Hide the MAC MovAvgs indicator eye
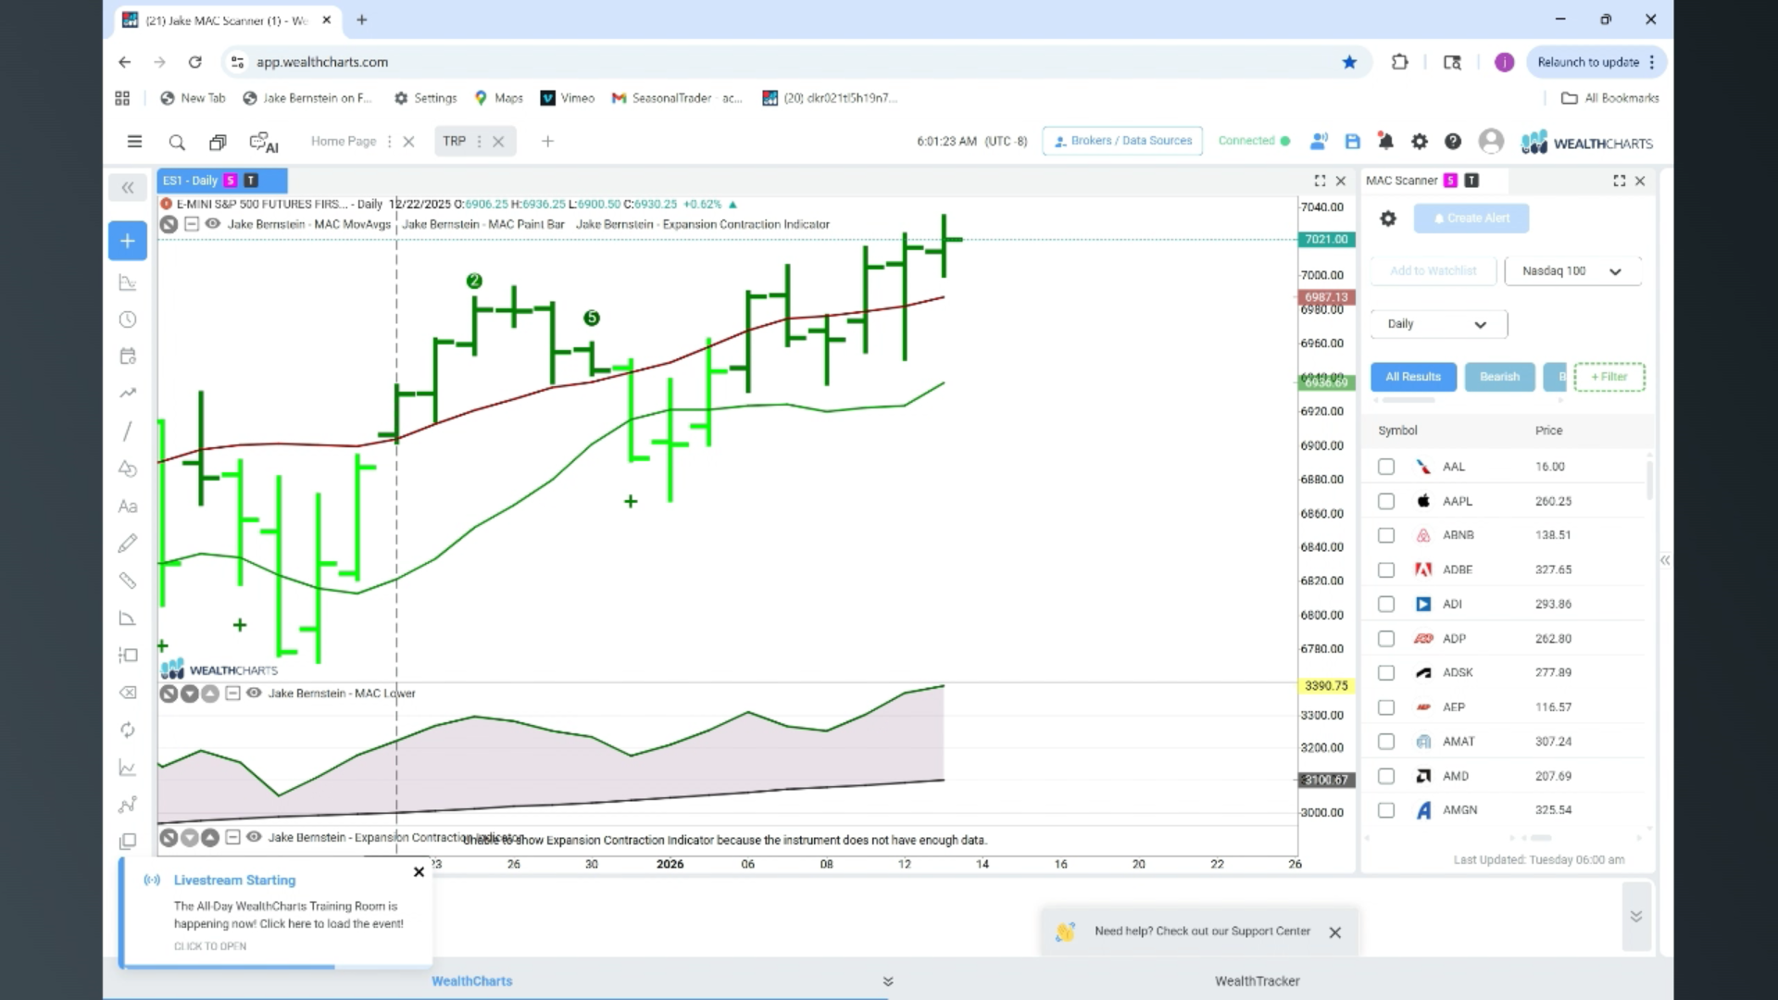Screen dimensions: 1778x1000 click(x=212, y=224)
